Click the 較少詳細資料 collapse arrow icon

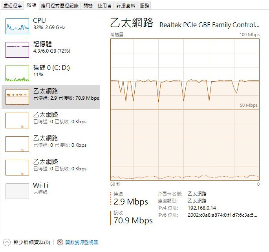(x=7, y=243)
